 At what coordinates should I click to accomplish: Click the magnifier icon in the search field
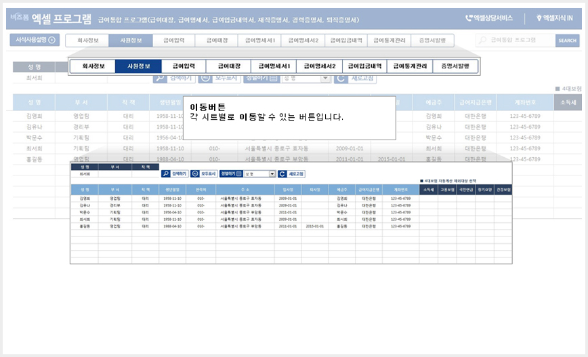(482, 40)
